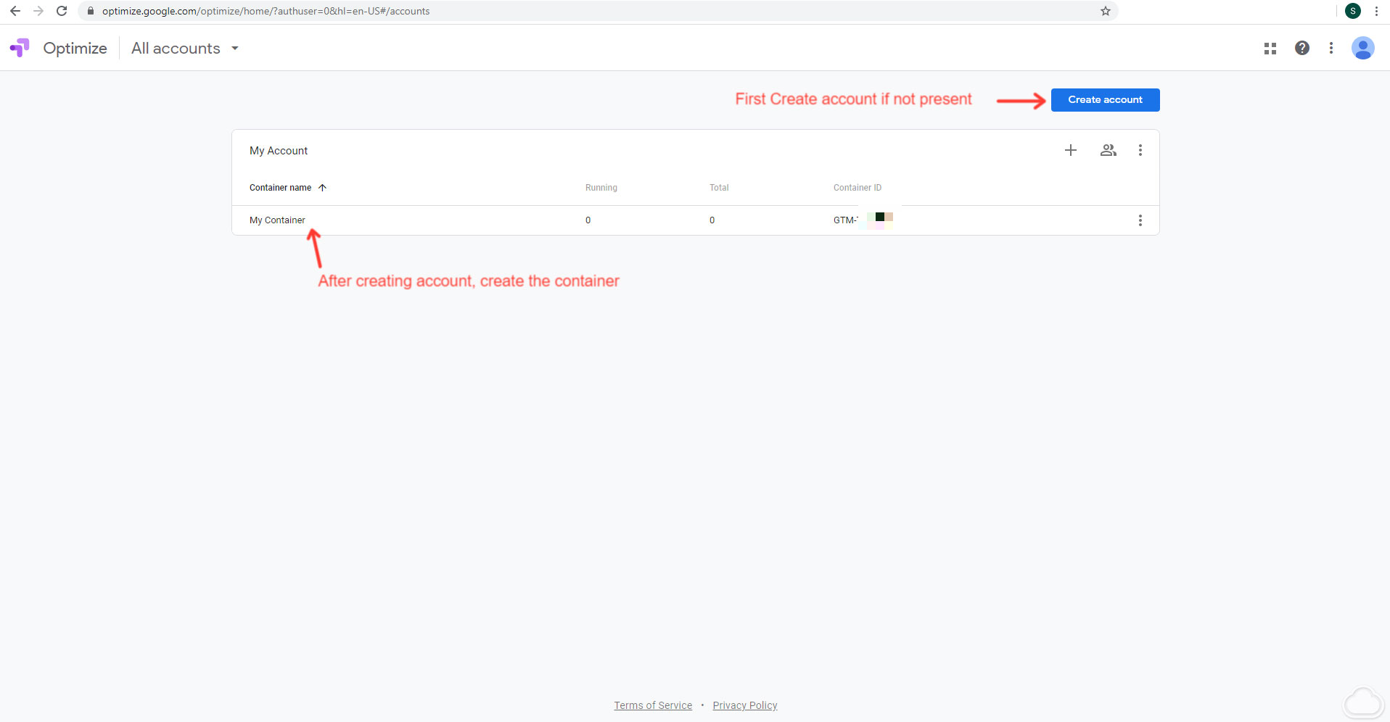This screenshot has width=1390, height=722.
Task: Open the Help question mark icon
Action: pos(1301,48)
